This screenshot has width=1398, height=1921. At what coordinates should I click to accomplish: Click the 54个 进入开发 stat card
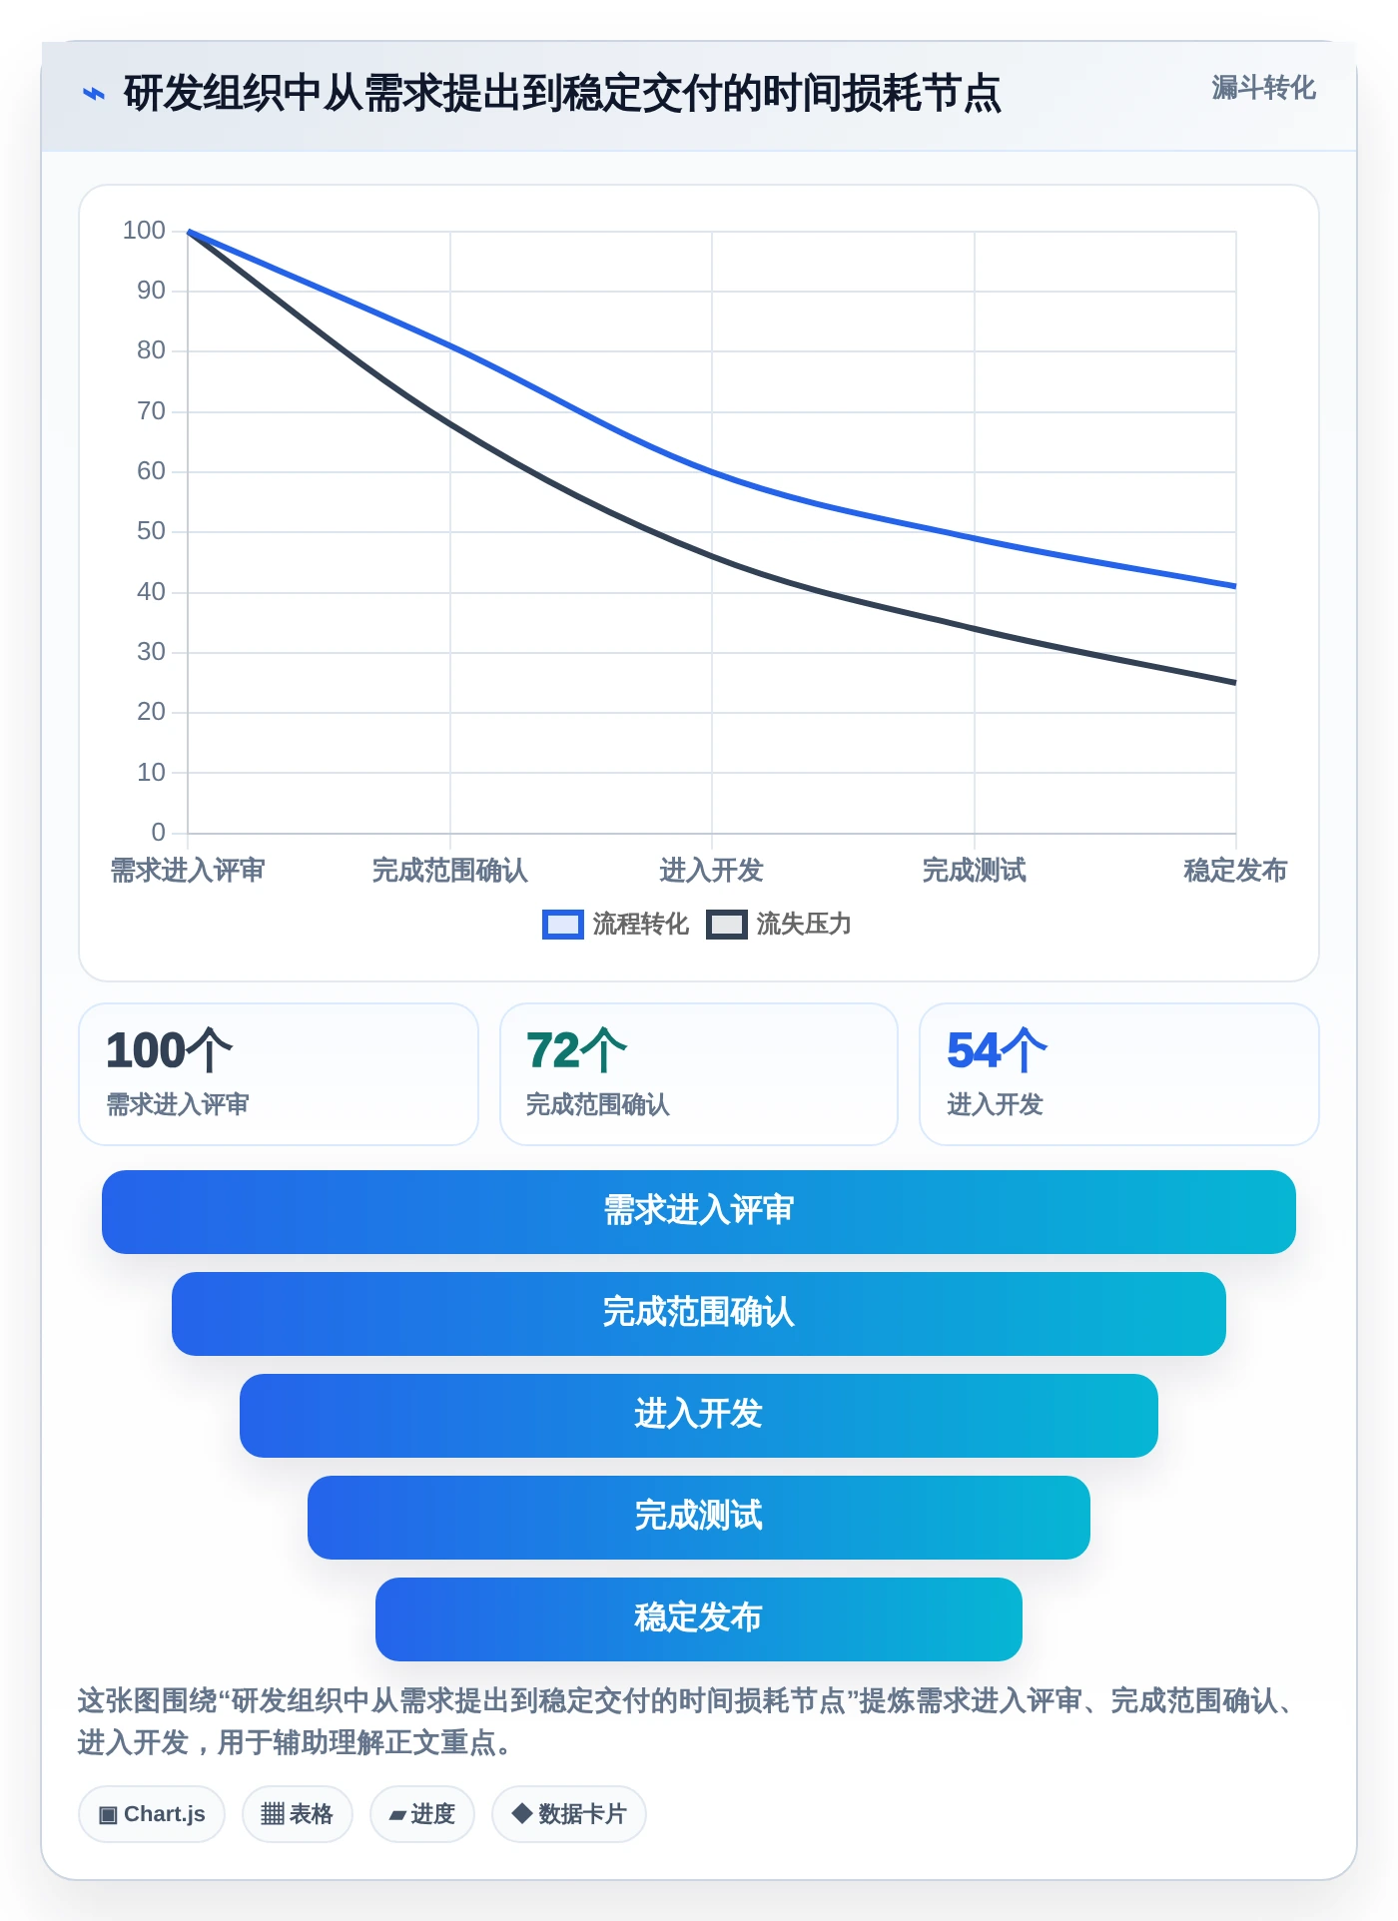pyautogui.click(x=1119, y=1074)
